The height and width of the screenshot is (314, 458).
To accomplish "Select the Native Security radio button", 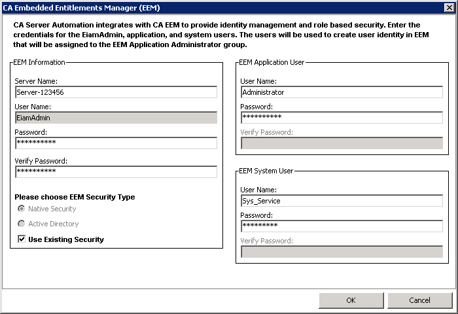I will (22, 209).
